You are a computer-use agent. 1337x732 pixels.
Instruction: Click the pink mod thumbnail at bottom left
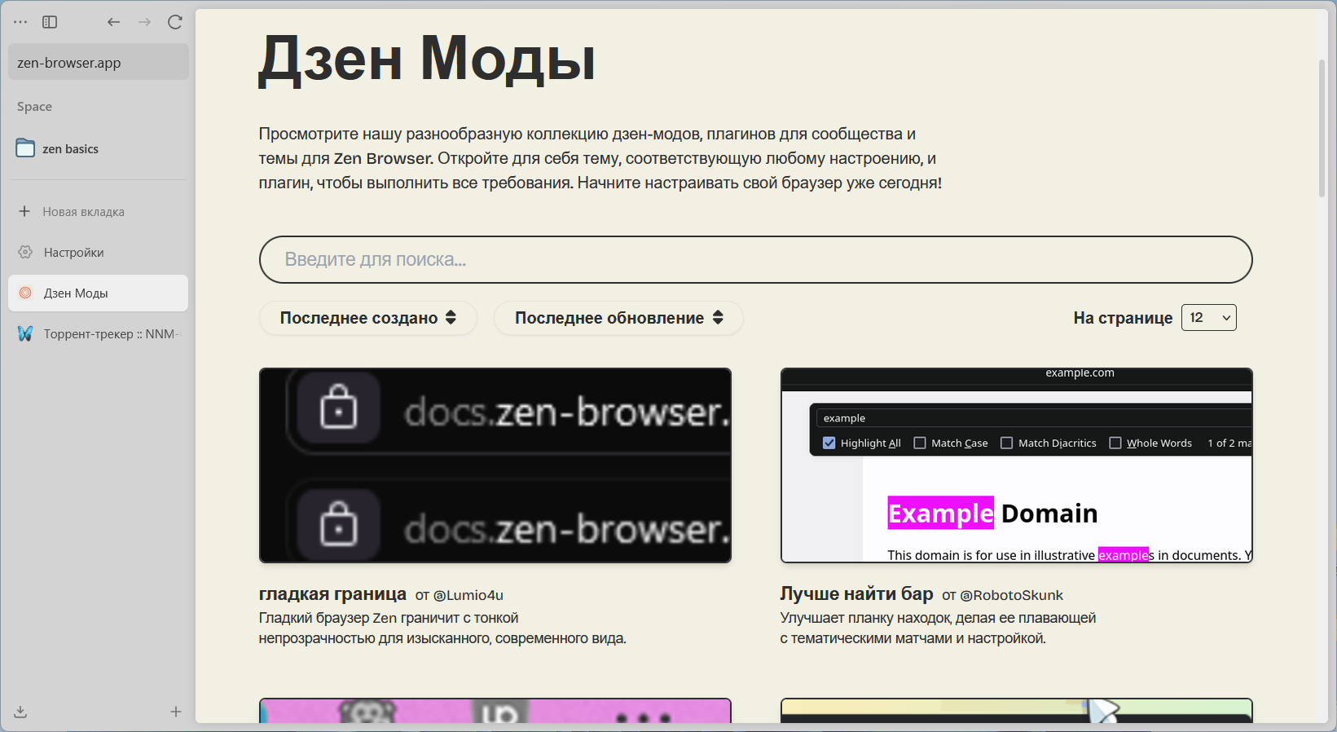click(x=495, y=710)
